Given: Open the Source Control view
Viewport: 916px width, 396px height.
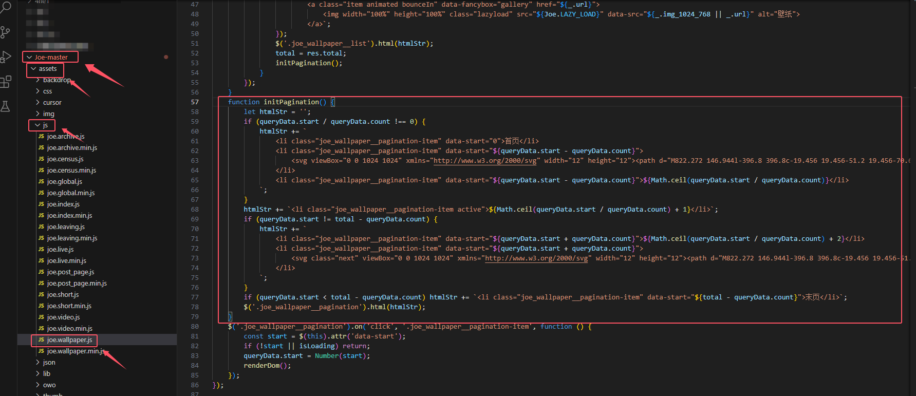Looking at the screenshot, I should coord(6,32).
